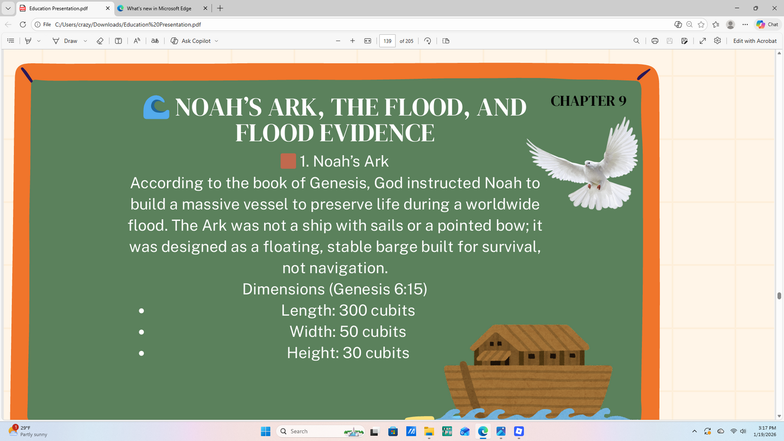Click the Microsoft Edge taskbar icon

coord(483,431)
